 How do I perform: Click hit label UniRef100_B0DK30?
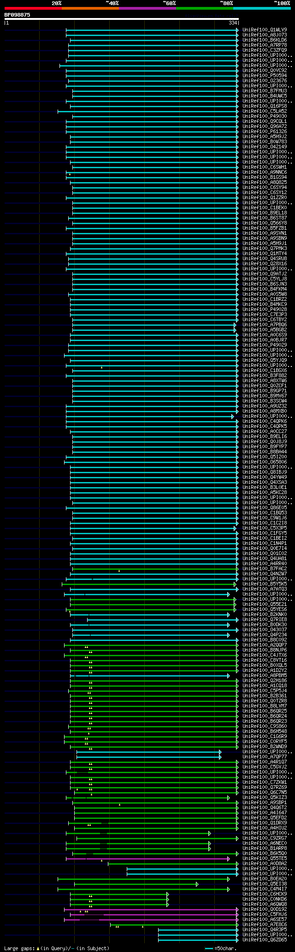tap(265, 624)
